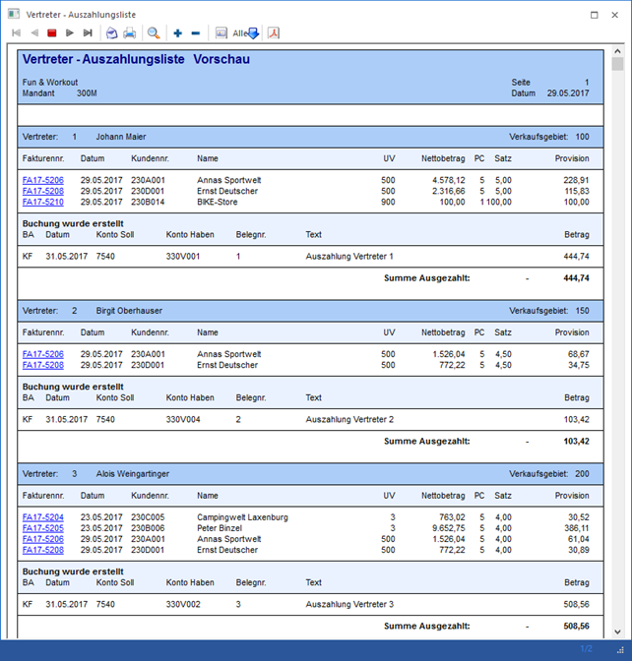Click the page indicator 1/2 in status bar
The image size is (632, 661).
coord(587,649)
